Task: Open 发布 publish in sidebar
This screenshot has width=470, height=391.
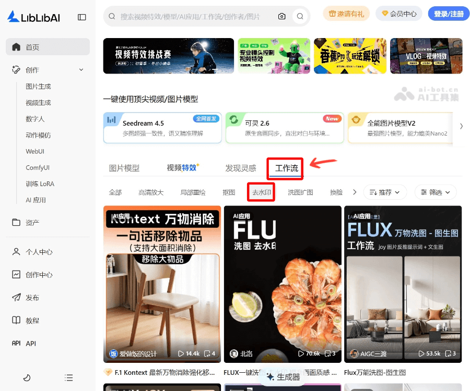Action: [32, 298]
